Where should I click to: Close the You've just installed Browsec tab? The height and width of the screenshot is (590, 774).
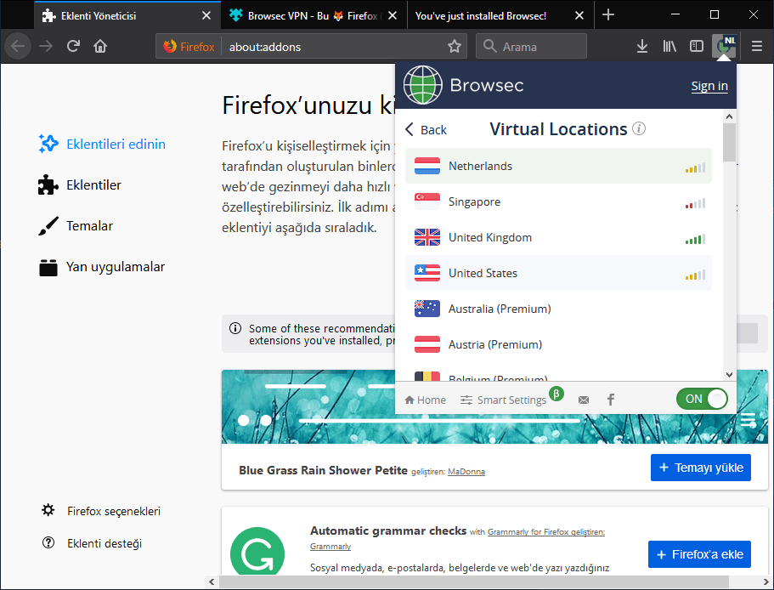point(579,16)
